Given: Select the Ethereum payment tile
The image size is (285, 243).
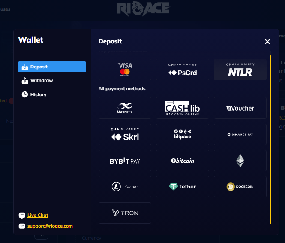Looking at the screenshot, I should pos(240,161).
